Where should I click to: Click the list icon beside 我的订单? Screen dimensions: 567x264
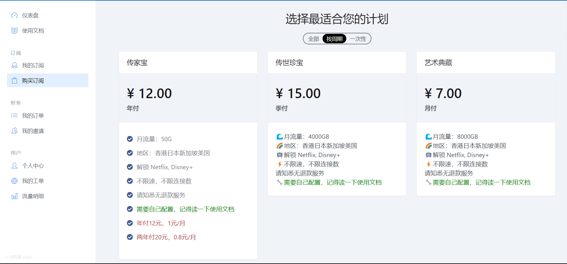point(14,116)
